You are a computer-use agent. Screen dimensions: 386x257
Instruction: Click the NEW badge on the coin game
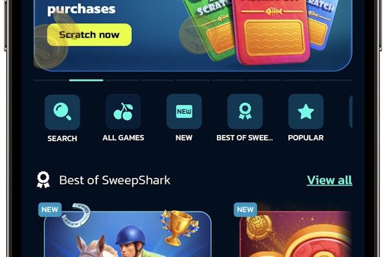(x=246, y=209)
